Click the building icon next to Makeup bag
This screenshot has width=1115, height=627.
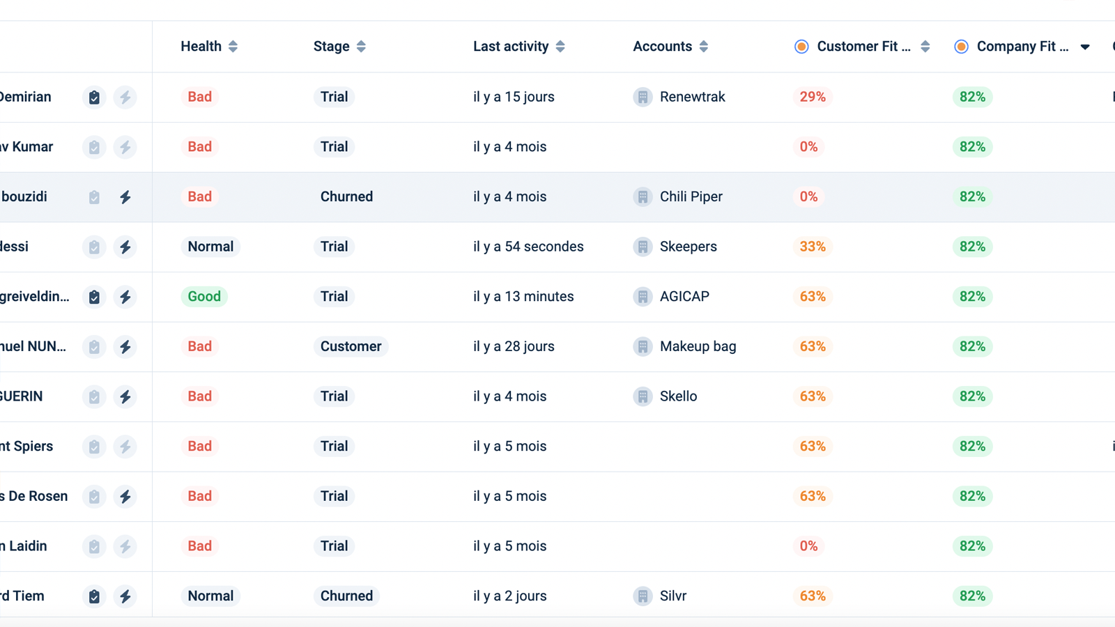pos(642,346)
